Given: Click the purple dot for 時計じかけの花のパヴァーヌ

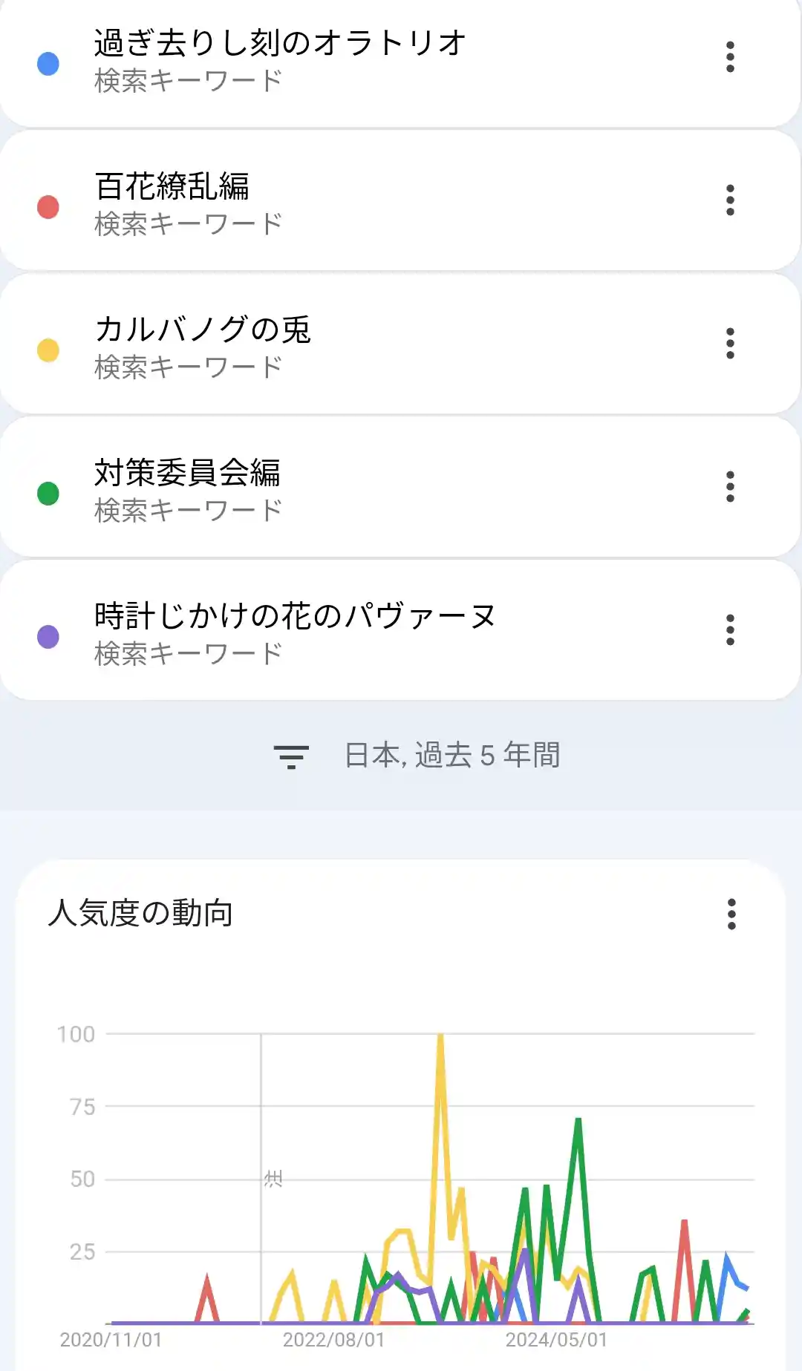Looking at the screenshot, I should pos(48,637).
